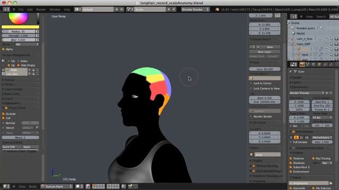The image size is (339, 190).
Task: Toggle the Cull backfaces option
Action: tap(6, 118)
